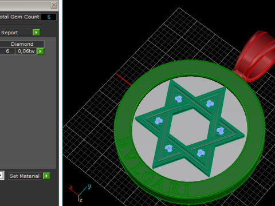Click the Report label
This screenshot has width=275, height=206.
pyautogui.click(x=10, y=33)
